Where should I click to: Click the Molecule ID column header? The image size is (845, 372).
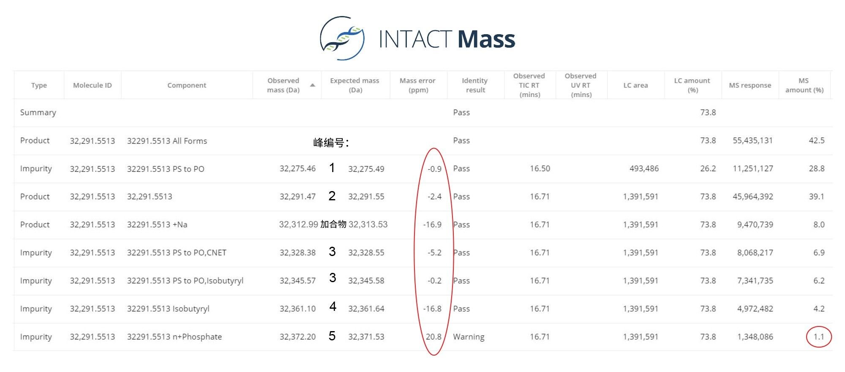point(93,85)
